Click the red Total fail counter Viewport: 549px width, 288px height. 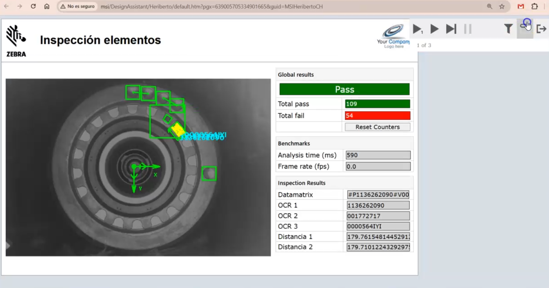click(378, 115)
